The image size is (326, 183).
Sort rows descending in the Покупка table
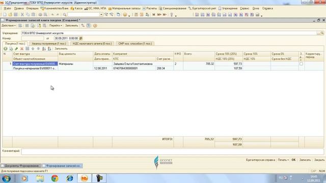[x=49, y=49]
